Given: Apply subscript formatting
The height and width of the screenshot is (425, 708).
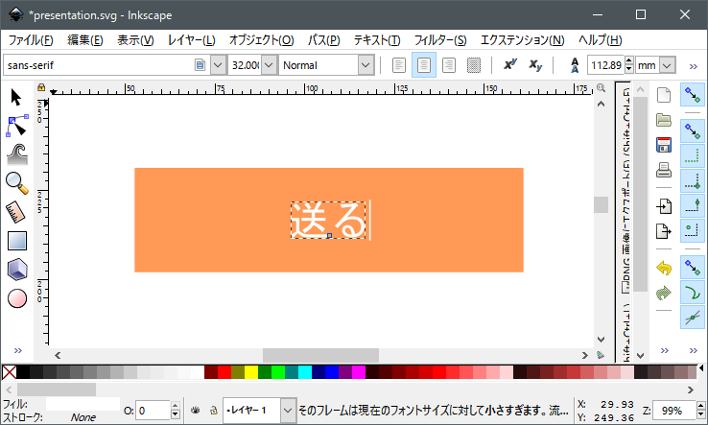Looking at the screenshot, I should (x=535, y=65).
